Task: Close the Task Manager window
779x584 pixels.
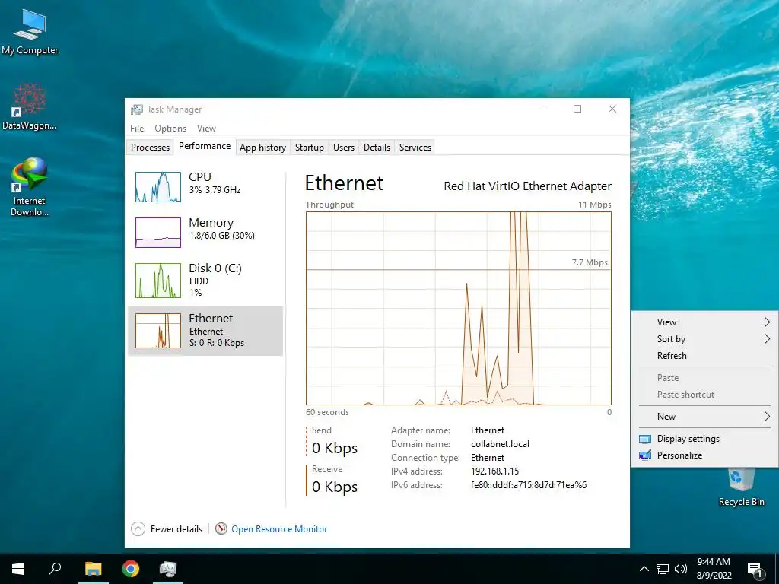Action: [x=612, y=109]
